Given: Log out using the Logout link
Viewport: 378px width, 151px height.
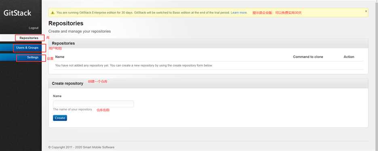Looking at the screenshot, I should tap(34, 28).
